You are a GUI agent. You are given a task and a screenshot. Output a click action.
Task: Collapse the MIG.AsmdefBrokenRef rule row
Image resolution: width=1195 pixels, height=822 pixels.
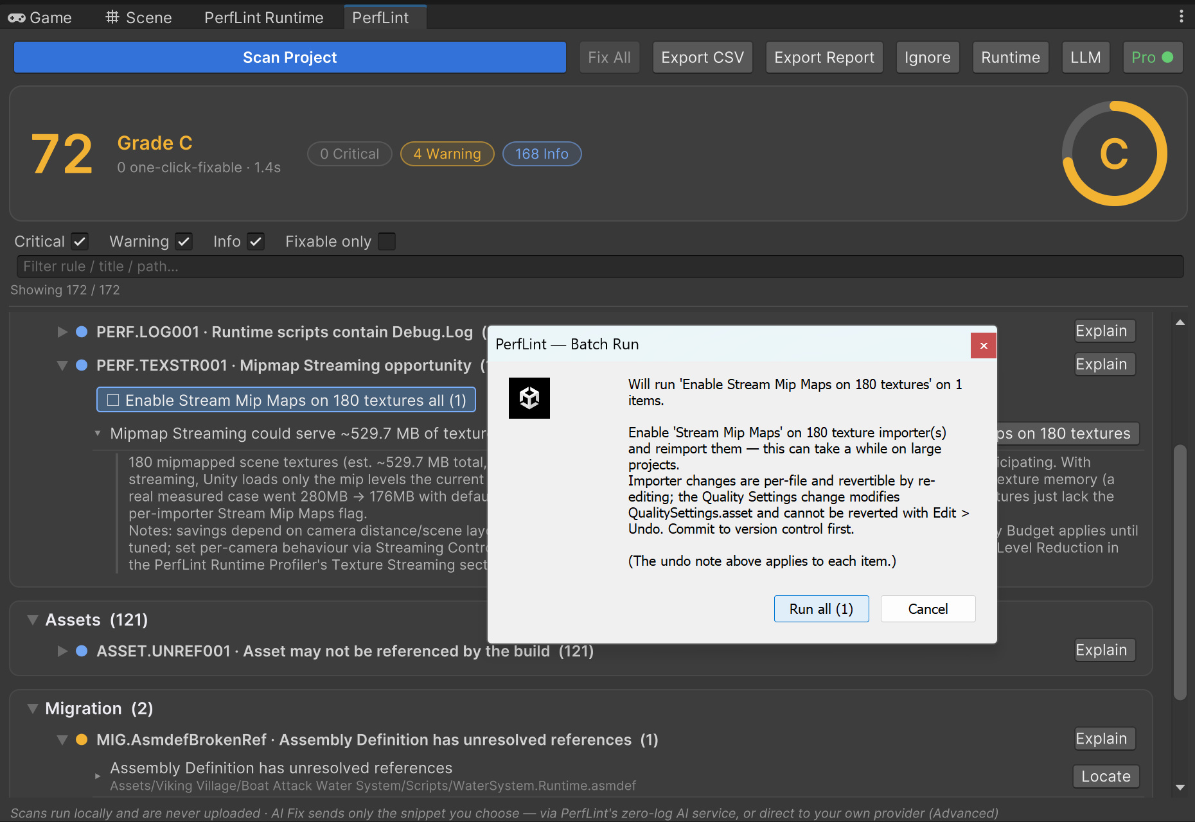[x=62, y=740]
